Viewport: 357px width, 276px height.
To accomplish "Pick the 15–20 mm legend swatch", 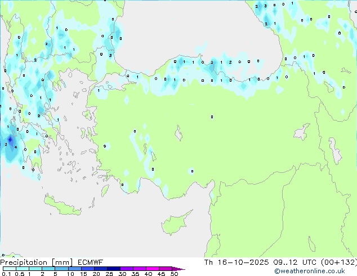I will [88, 269].
